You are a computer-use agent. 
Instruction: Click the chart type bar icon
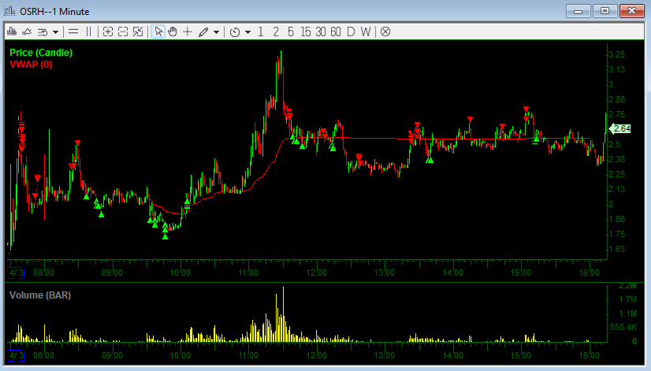click(12, 32)
